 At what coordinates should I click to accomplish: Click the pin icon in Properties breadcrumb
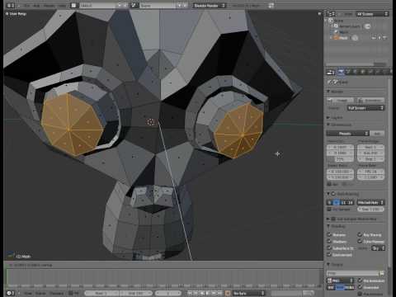click(329, 82)
